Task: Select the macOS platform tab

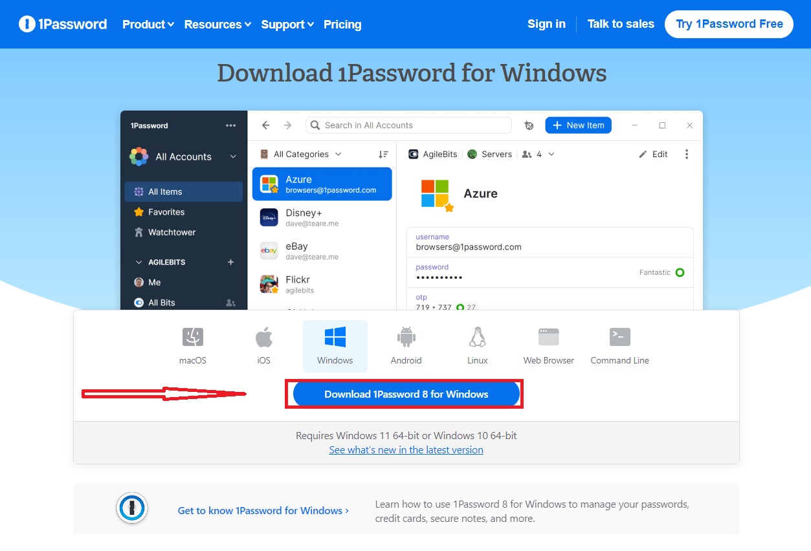Action: (193, 346)
